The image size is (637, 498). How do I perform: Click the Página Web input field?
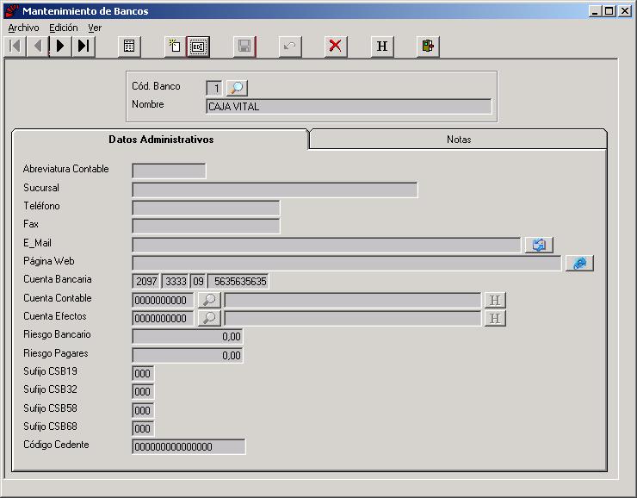[347, 263]
